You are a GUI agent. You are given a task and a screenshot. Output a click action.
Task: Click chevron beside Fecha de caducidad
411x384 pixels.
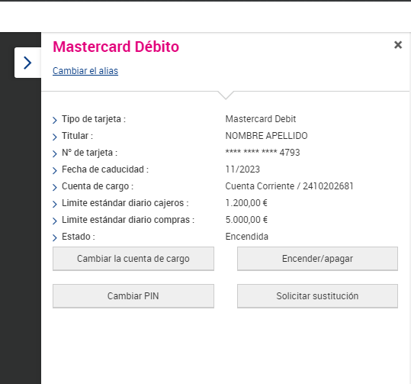point(55,170)
